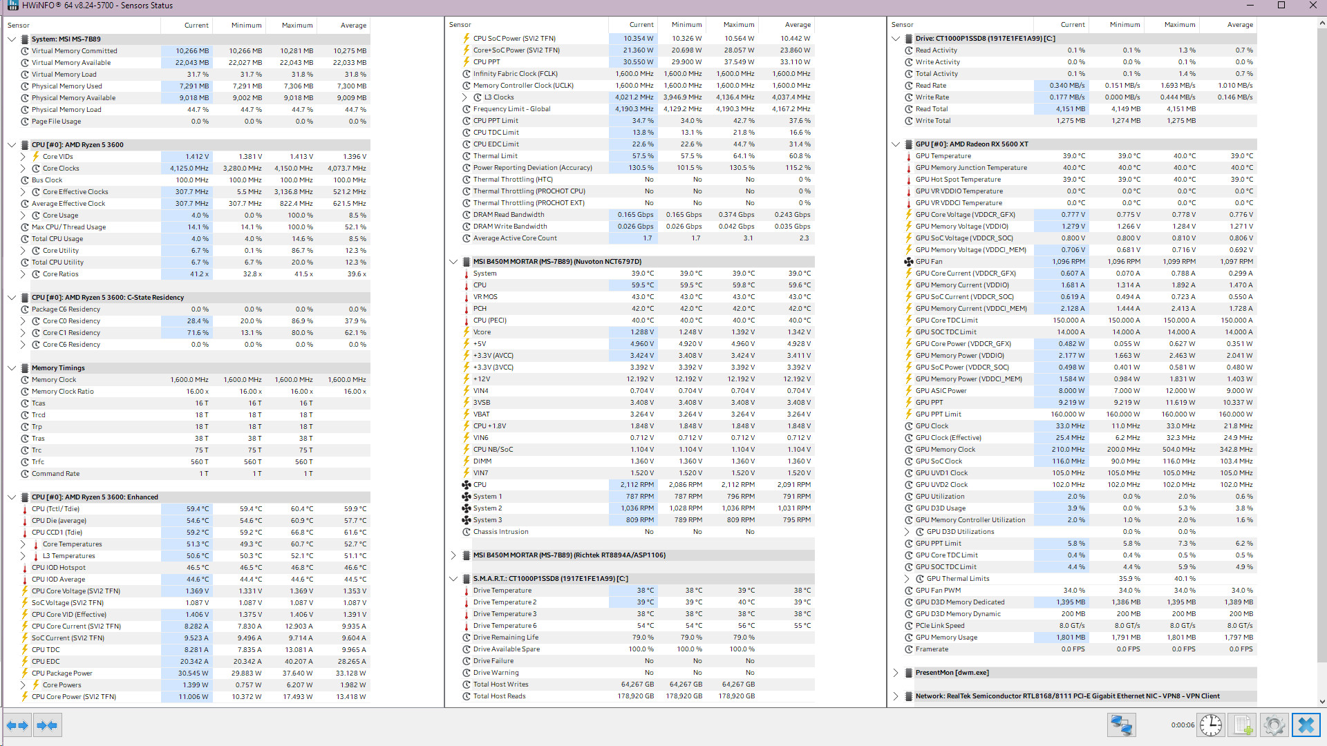This screenshot has width=1327, height=746.
Task: Click the shrink panels inward arrows button
Action: point(47,725)
